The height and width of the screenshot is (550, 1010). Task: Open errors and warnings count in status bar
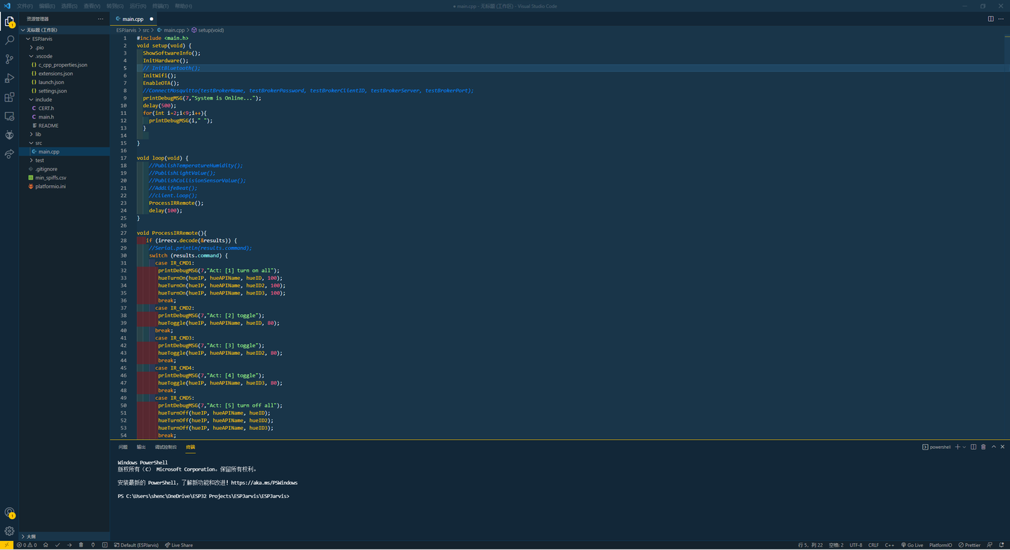(x=27, y=545)
